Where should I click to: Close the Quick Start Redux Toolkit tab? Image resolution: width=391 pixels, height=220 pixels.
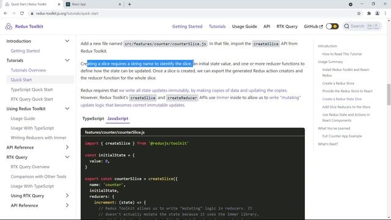coord(59,4)
